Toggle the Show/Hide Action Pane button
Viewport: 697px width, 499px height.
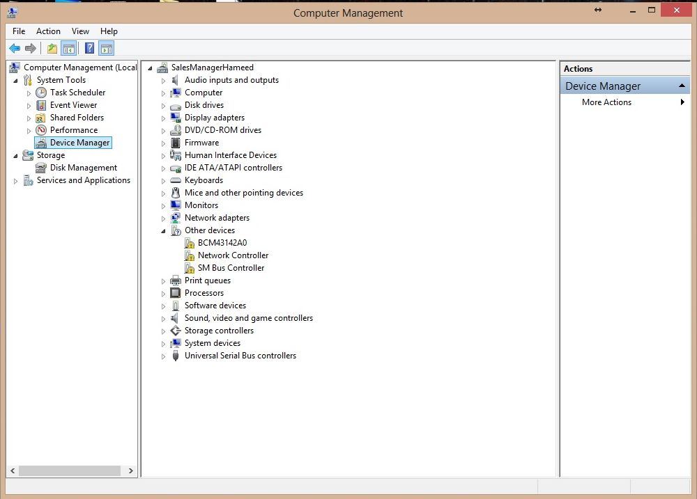(x=106, y=48)
